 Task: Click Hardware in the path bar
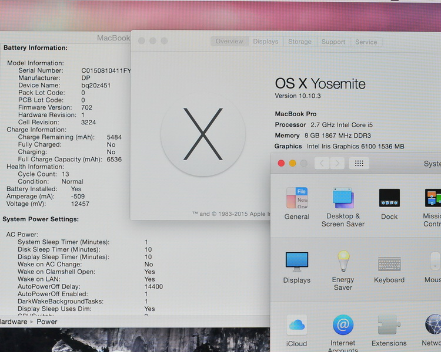pyautogui.click(x=14, y=321)
